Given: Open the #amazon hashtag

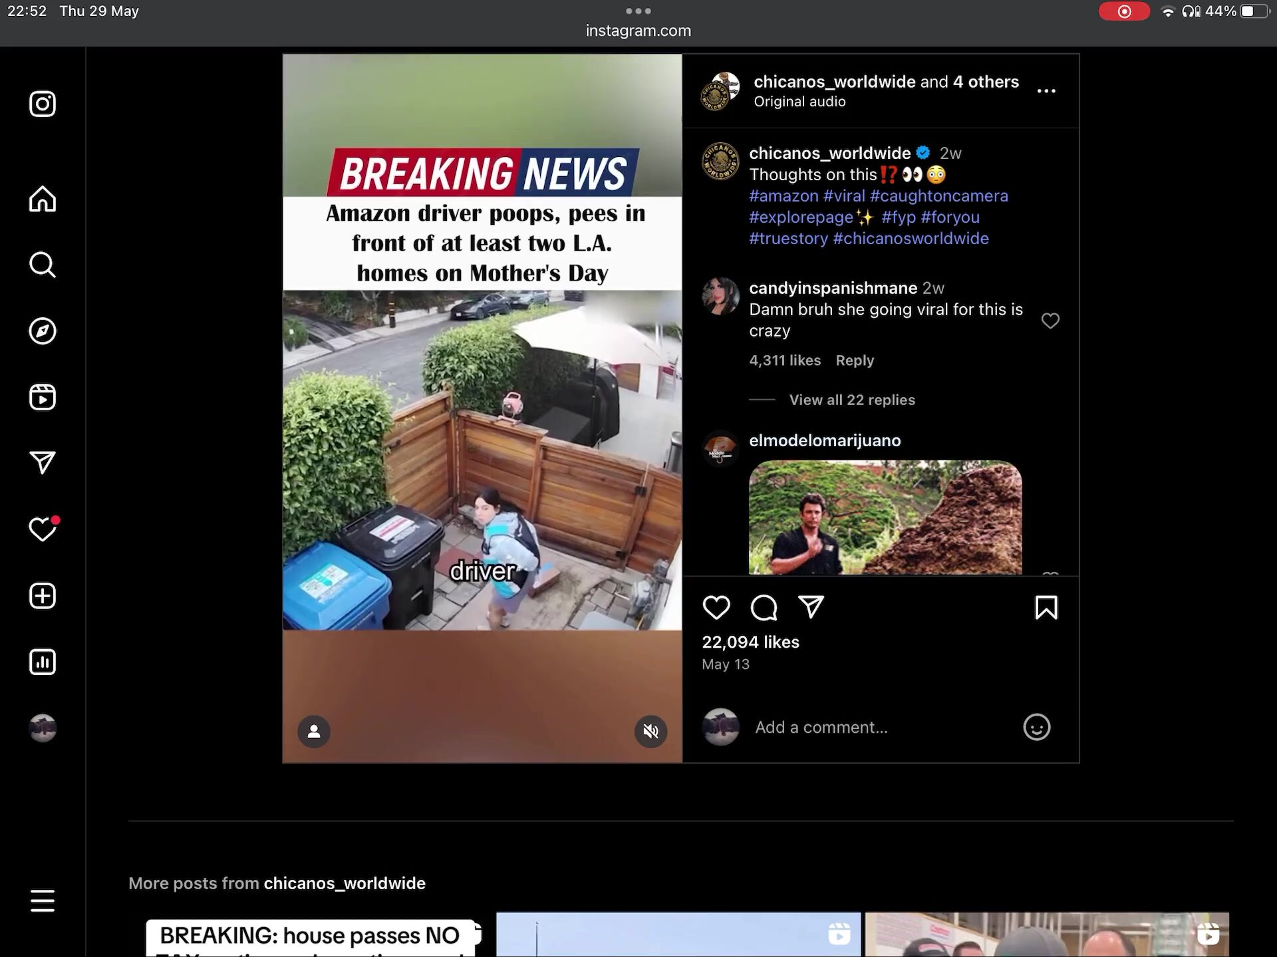Looking at the screenshot, I should pyautogui.click(x=783, y=196).
